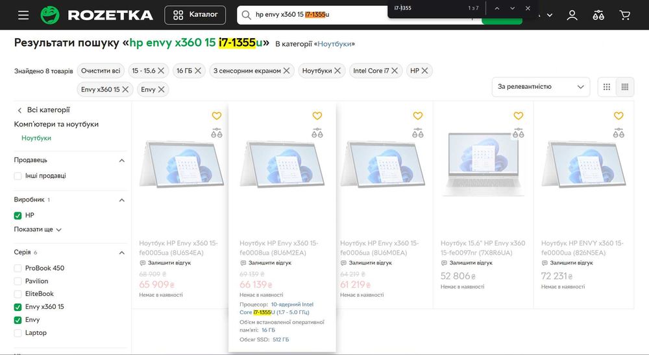This screenshot has height=355, width=649.
Task: Remove the Envy x360 15 filter chip
Action: tap(125, 89)
